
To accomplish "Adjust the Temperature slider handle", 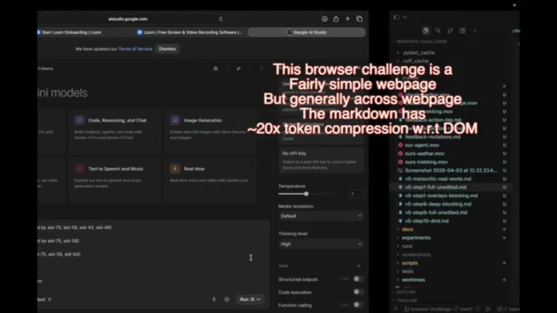I will [306, 194].
